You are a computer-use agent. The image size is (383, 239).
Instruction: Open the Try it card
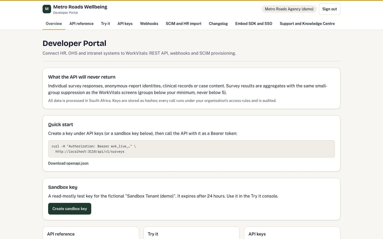191,233
